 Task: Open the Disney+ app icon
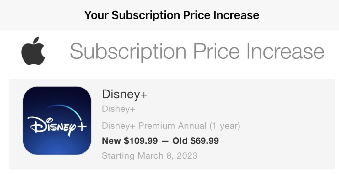[x=57, y=121]
